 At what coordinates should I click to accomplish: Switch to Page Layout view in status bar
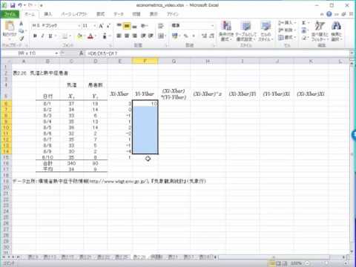click(278, 263)
